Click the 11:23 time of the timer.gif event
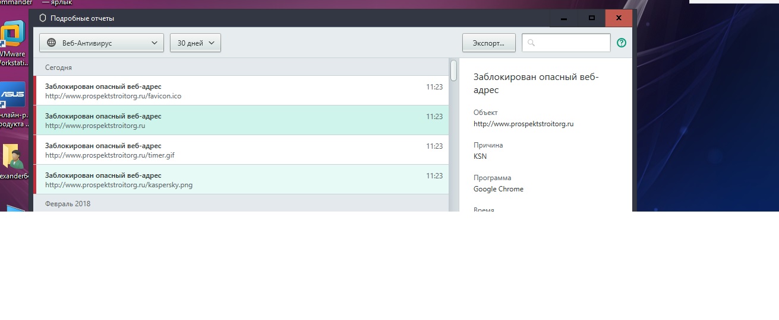Screen dimensions: 779x320 coord(434,146)
